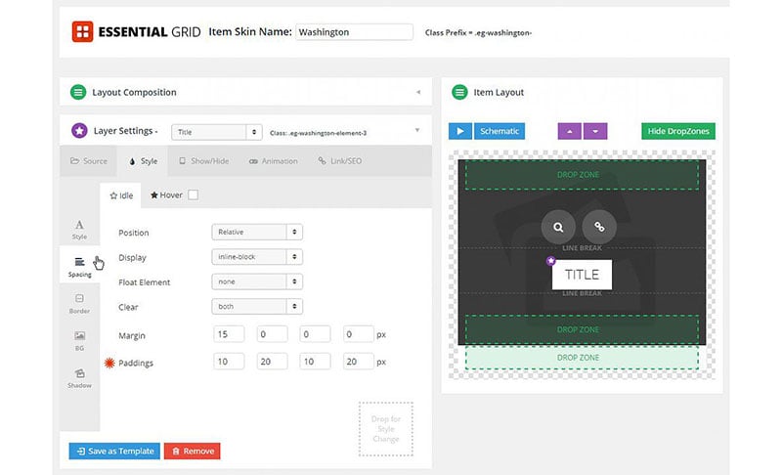Screen dimensions: 782x475
Task: Click the dark DROP ZONE above the light one
Action: [582, 329]
